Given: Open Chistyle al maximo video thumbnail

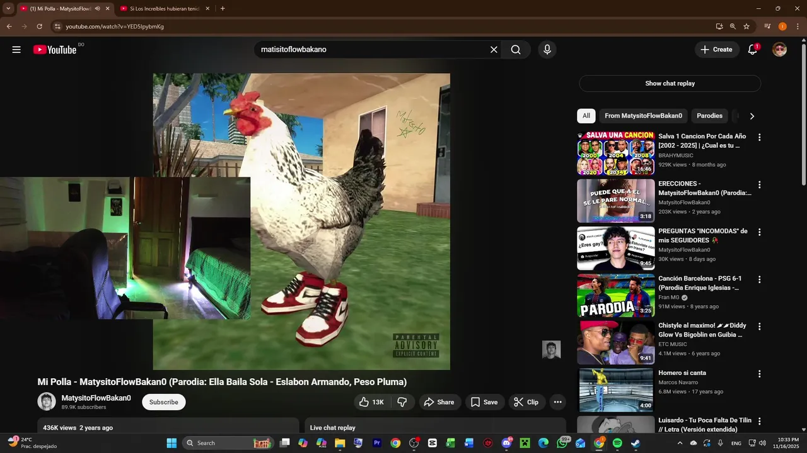Looking at the screenshot, I should [x=616, y=342].
